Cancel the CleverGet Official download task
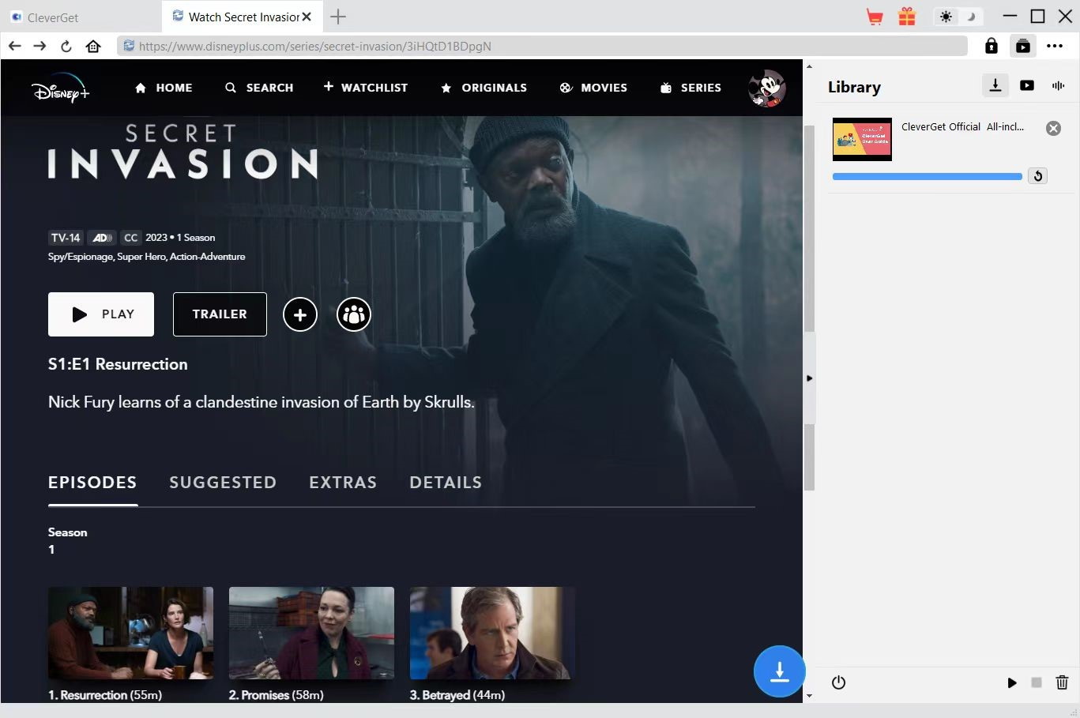The width and height of the screenshot is (1080, 718). tap(1053, 128)
